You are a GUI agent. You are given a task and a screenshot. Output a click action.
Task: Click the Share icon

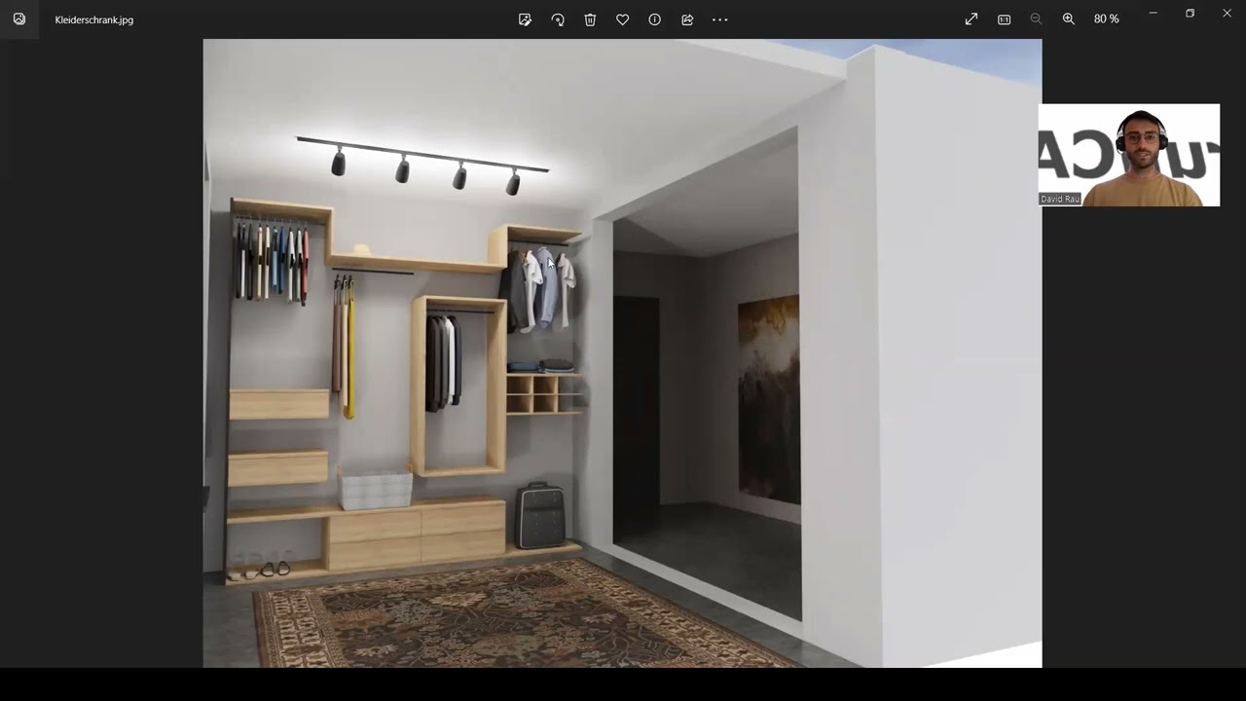click(687, 19)
